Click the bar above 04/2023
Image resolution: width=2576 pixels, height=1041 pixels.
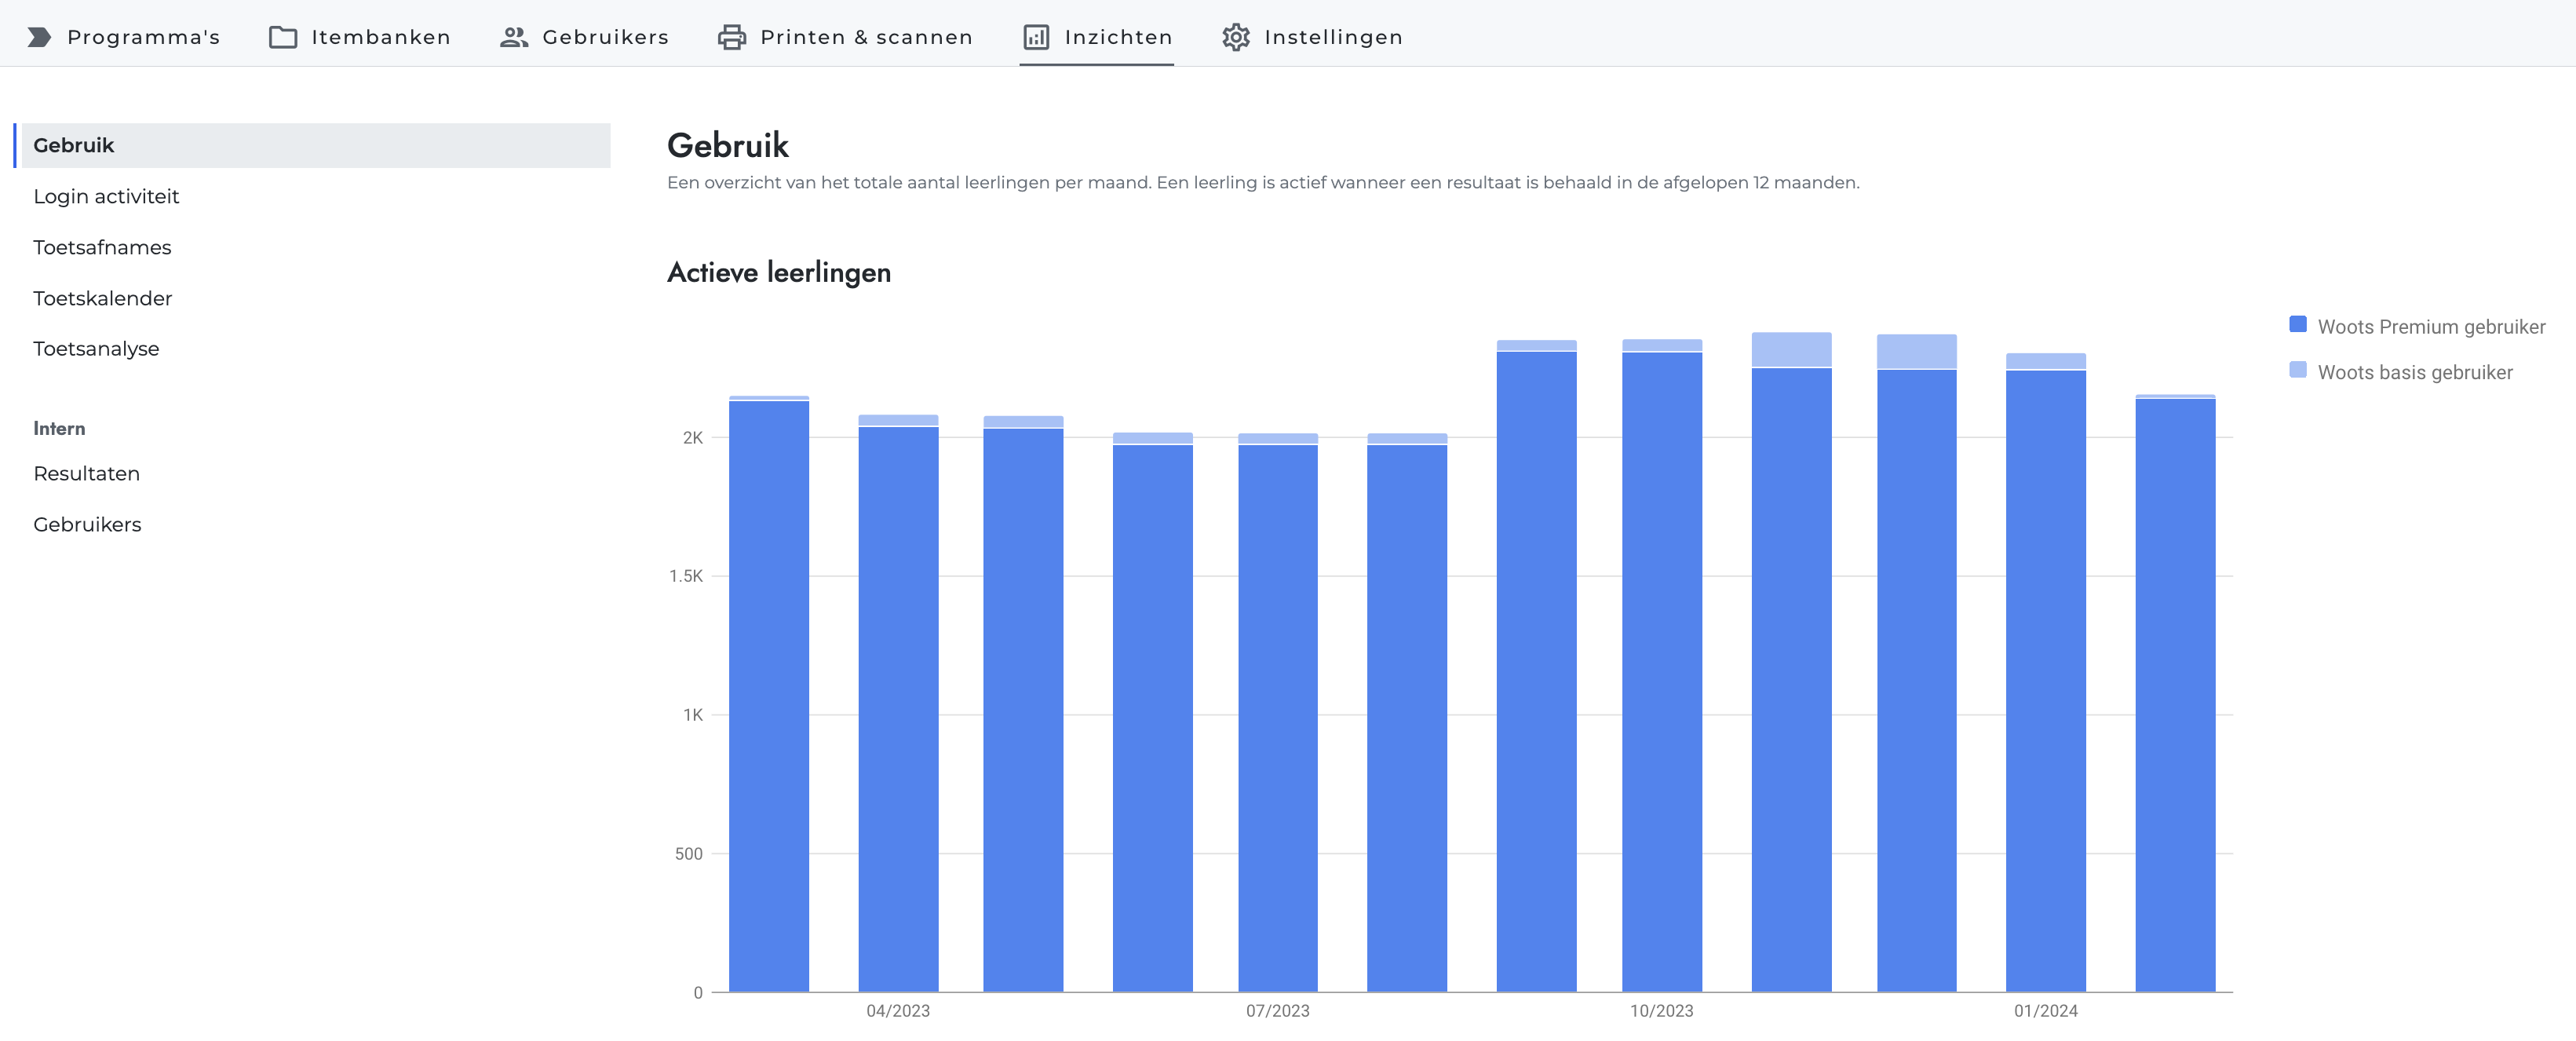point(898,703)
